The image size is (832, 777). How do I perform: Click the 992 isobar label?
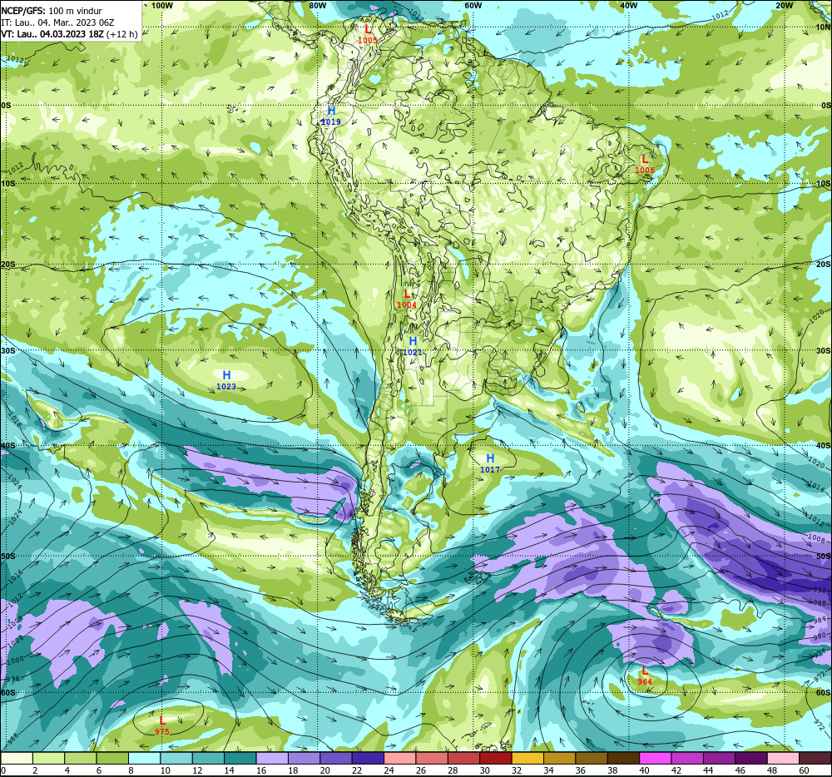tap(820, 590)
